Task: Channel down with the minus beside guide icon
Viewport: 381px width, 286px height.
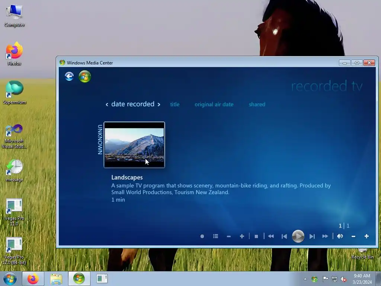Action: pyautogui.click(x=229, y=236)
